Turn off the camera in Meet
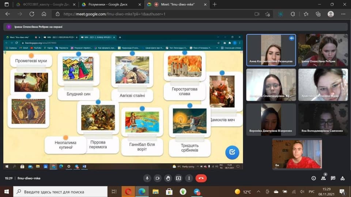 (158, 178)
